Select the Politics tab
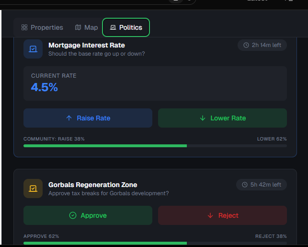The height and width of the screenshot is (247, 308). (126, 27)
